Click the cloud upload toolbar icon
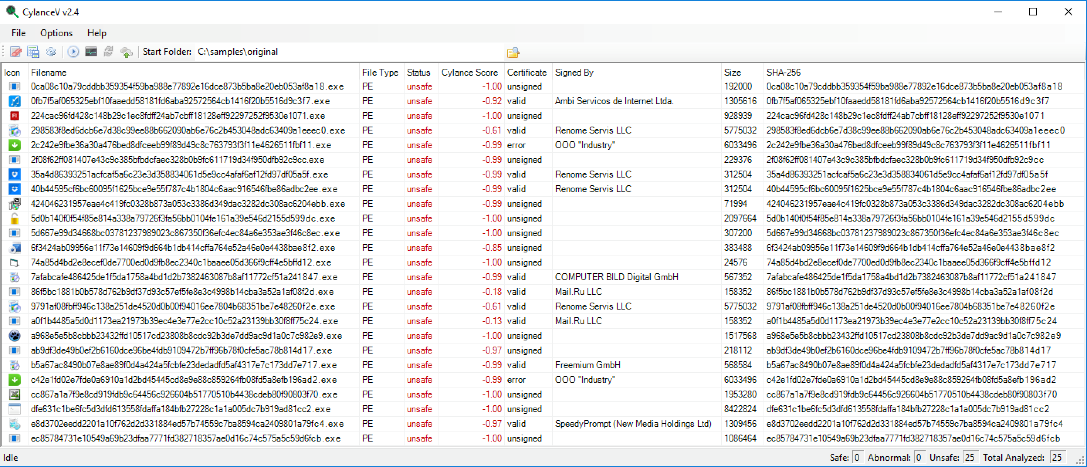This screenshot has height=467, width=1087. pyautogui.click(x=126, y=52)
